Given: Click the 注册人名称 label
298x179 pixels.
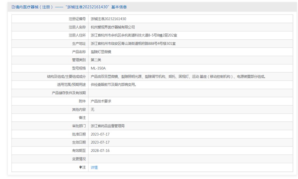Looking at the screenshot, I should tap(77, 27).
